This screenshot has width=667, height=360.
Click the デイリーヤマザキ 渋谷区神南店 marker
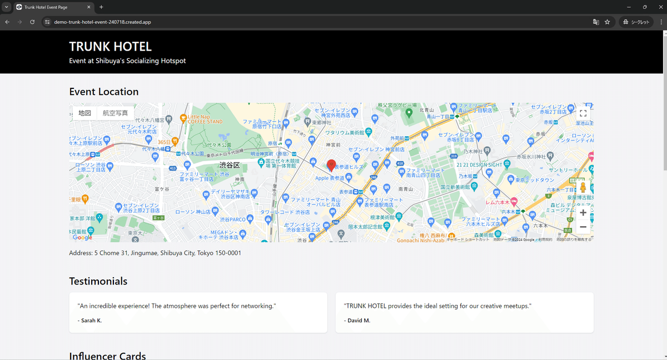(x=254, y=193)
